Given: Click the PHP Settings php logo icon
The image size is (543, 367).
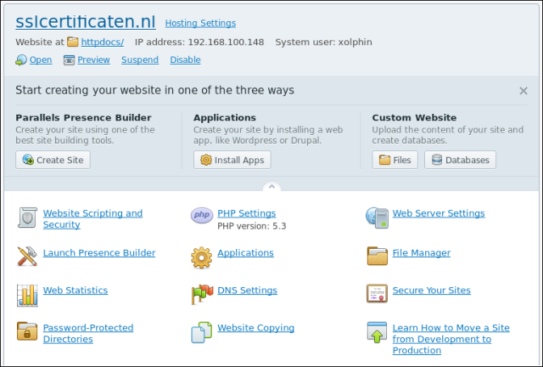Looking at the screenshot, I should pyautogui.click(x=202, y=215).
